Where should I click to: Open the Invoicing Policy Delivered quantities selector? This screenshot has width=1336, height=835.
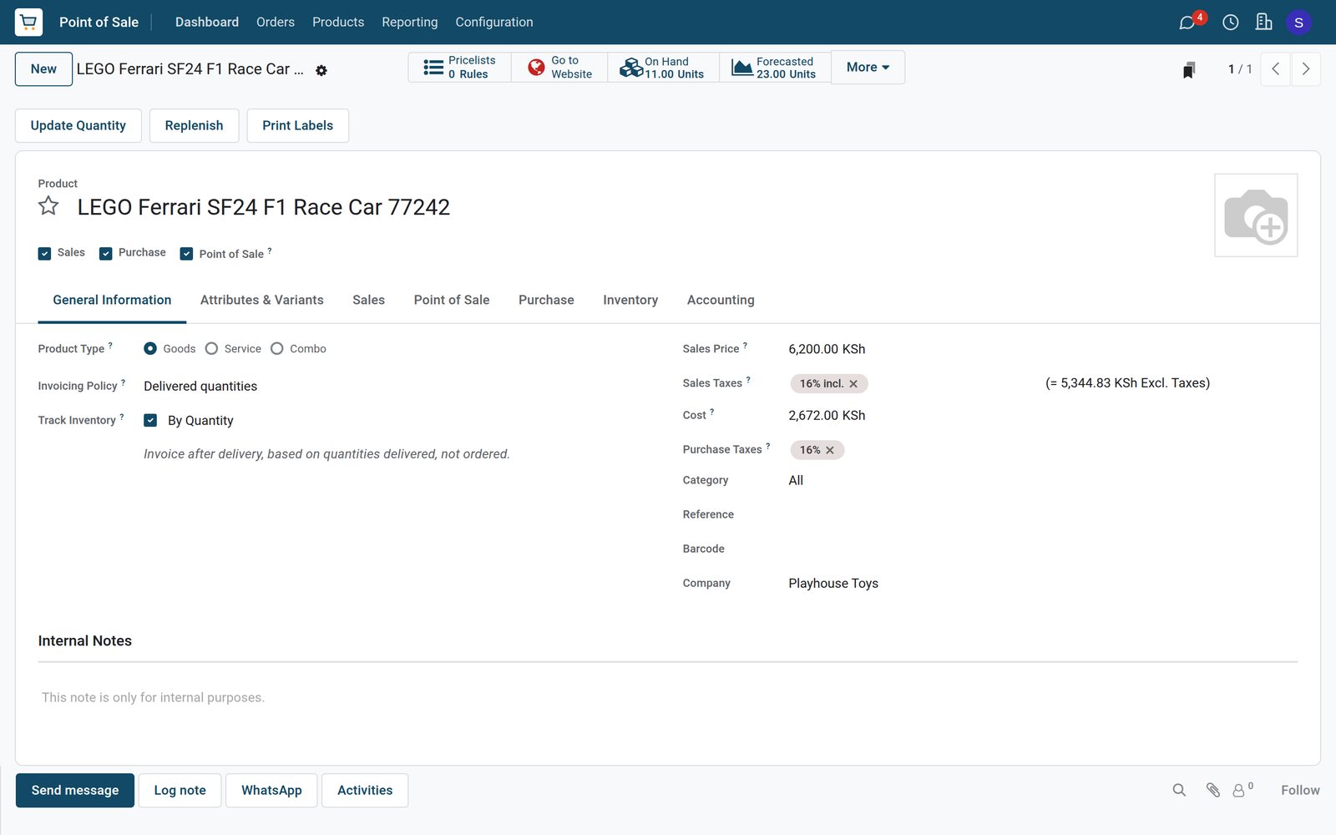[x=200, y=386]
